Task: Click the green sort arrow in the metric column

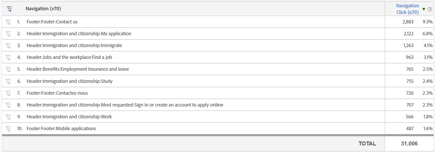Action: (x=424, y=9)
